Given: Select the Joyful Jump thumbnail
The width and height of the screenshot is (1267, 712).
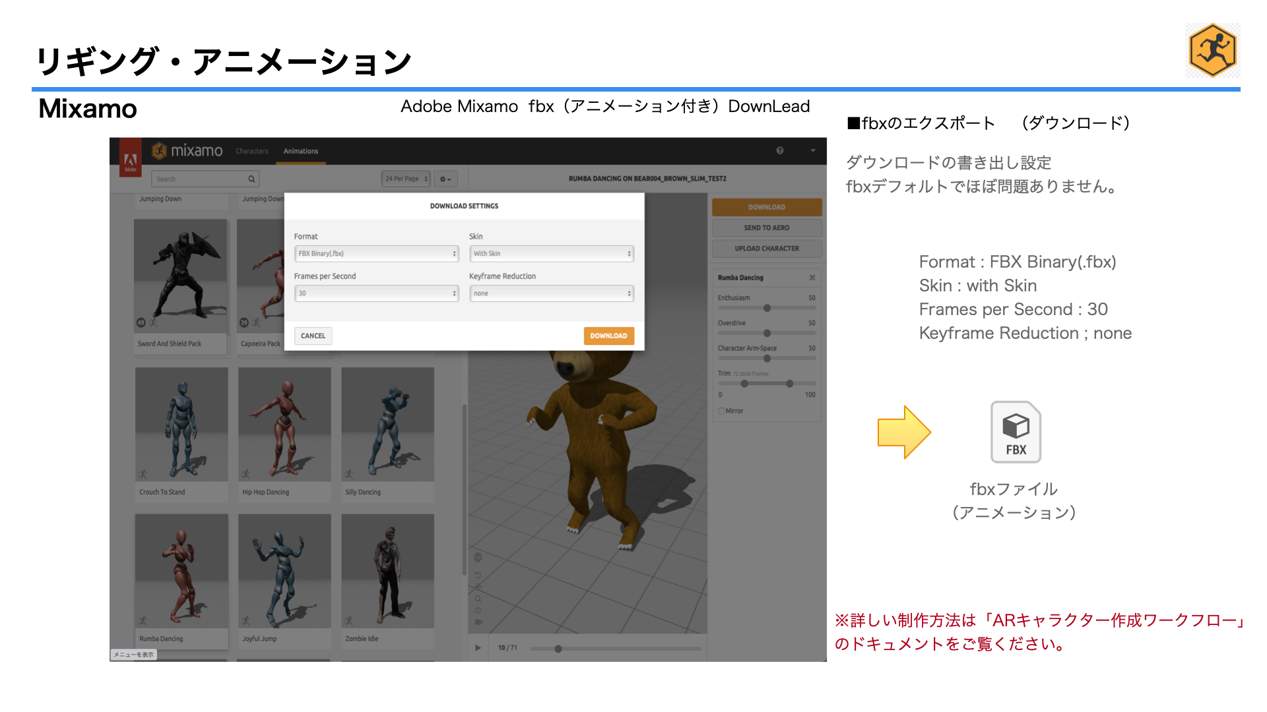Looking at the screenshot, I should coord(284,571).
